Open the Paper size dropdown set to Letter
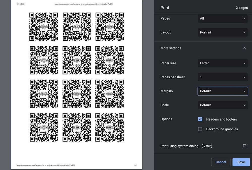Image resolution: width=252 pixels, height=170 pixels. (x=223, y=63)
